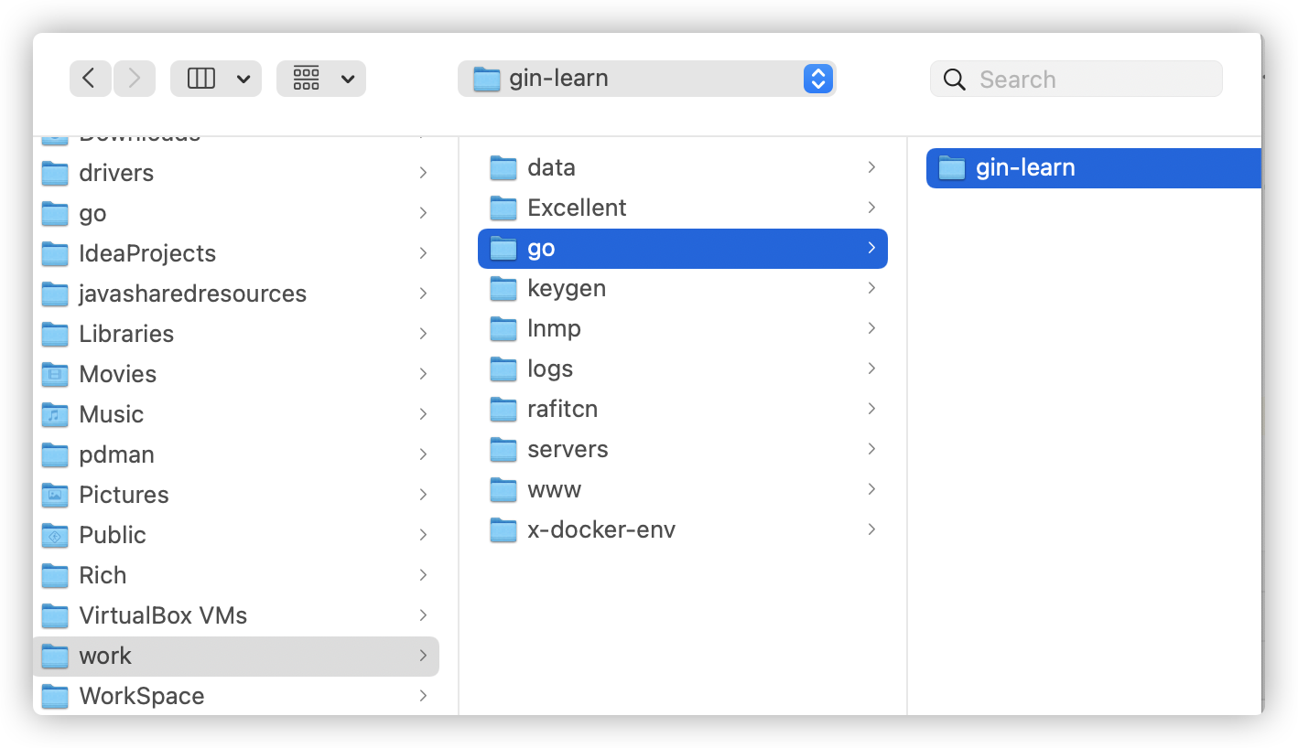
Task: Select the Public folder icon
Action: pos(55,535)
